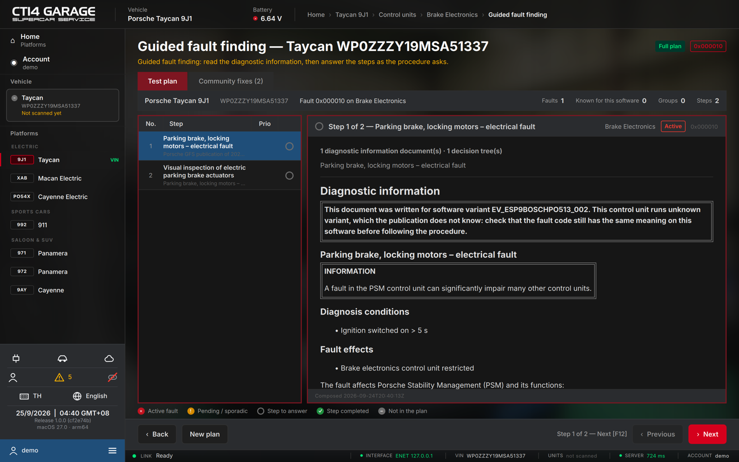Select step 2 Visual inspection row
Viewport: 739px width, 462px height.
[x=220, y=176]
